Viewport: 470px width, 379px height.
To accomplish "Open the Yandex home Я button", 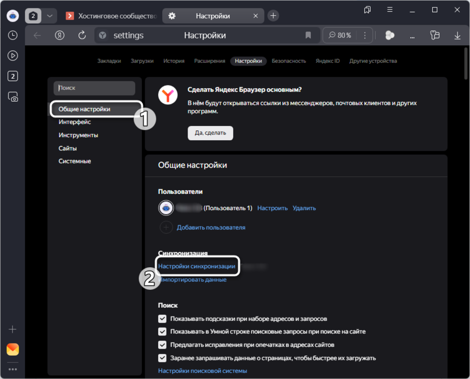I will click(x=59, y=36).
